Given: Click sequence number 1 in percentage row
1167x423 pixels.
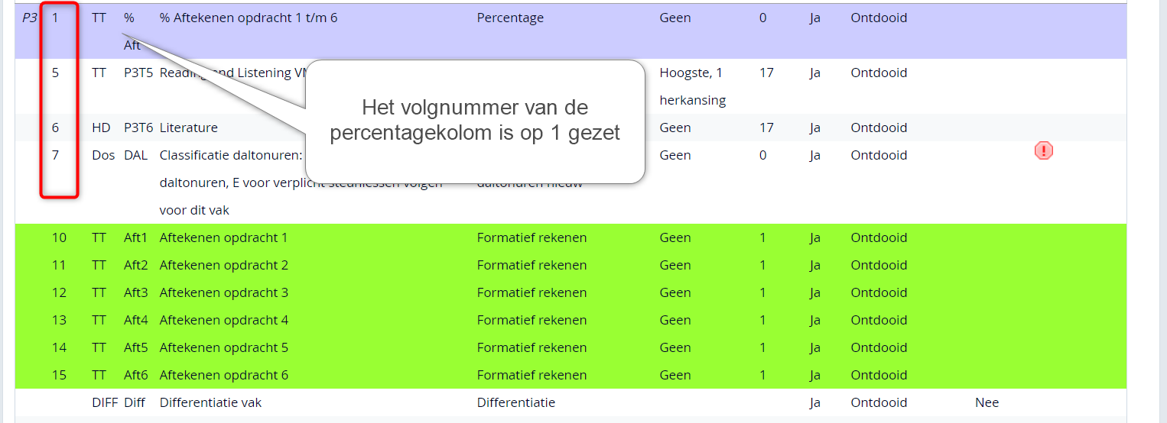Looking at the screenshot, I should point(55,18).
